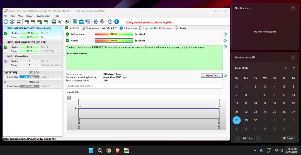Switch to the S.M.A.R.T. tab

[110, 28]
